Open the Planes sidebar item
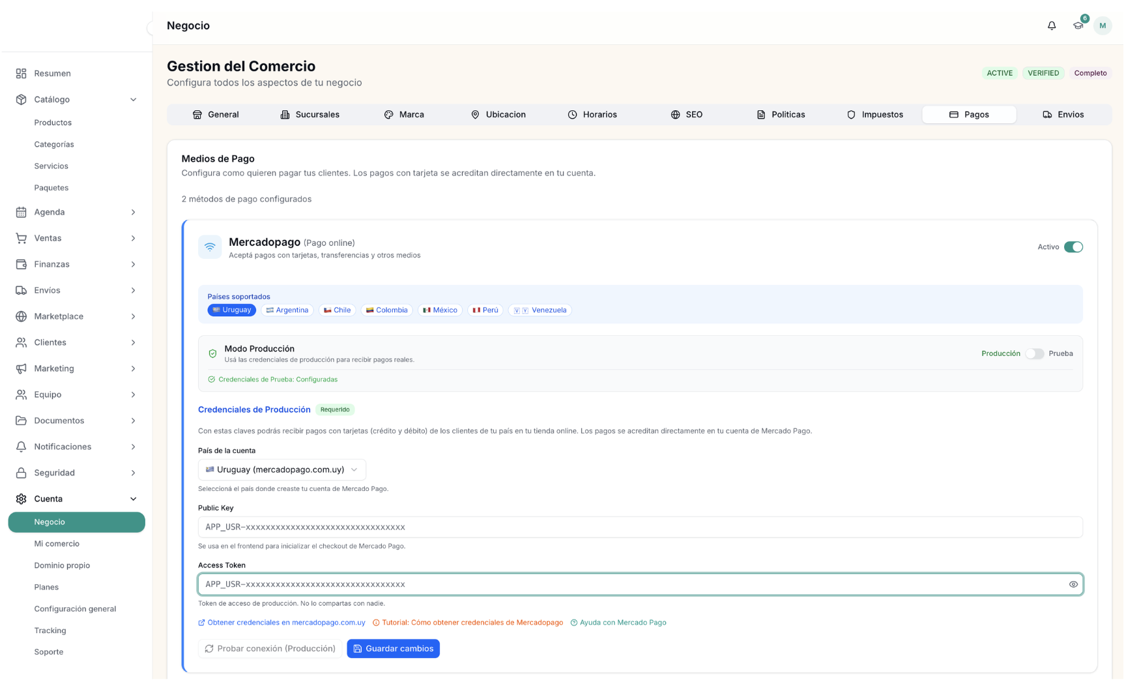Viewport: 1126px width, 686px height. 46,588
